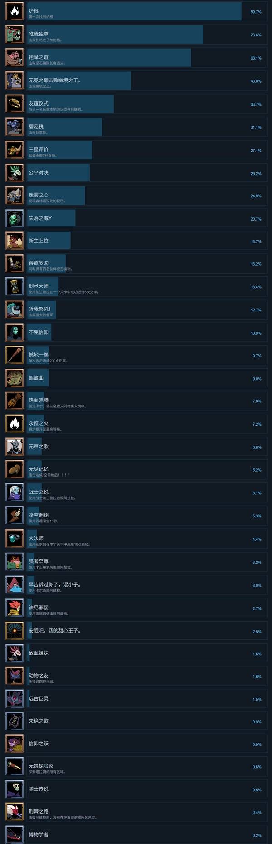Click the 89.7% progress bar for 炉根

[x=134, y=11]
